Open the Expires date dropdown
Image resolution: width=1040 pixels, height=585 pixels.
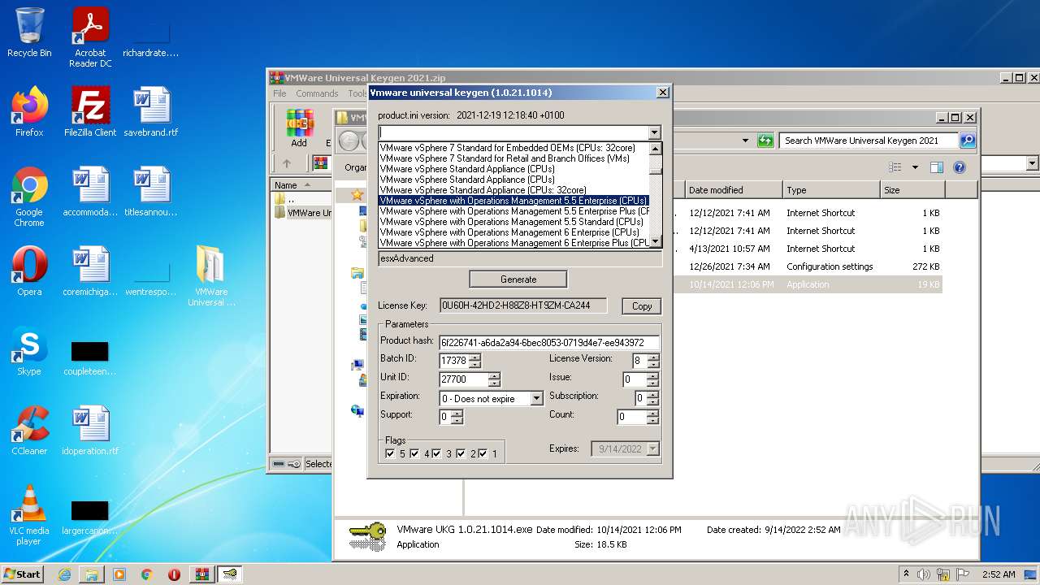pyautogui.click(x=652, y=448)
